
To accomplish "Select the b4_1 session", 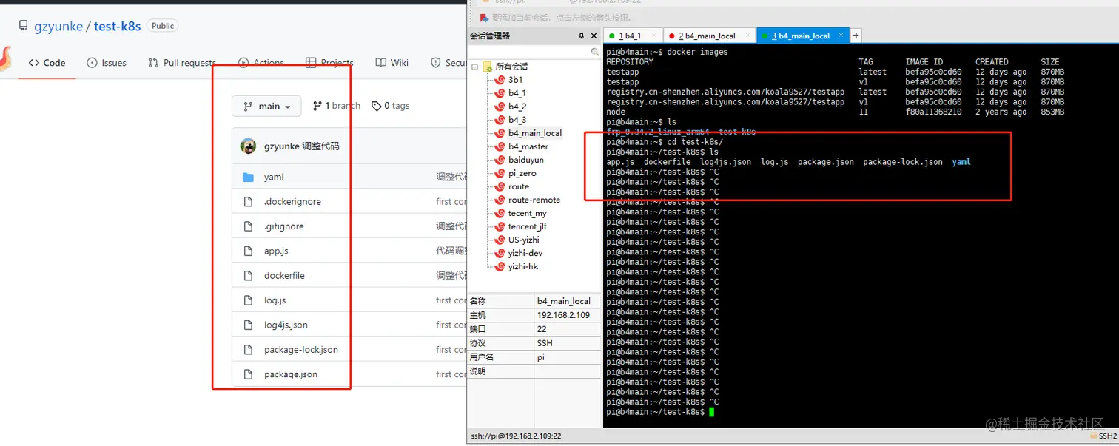I will (x=517, y=93).
